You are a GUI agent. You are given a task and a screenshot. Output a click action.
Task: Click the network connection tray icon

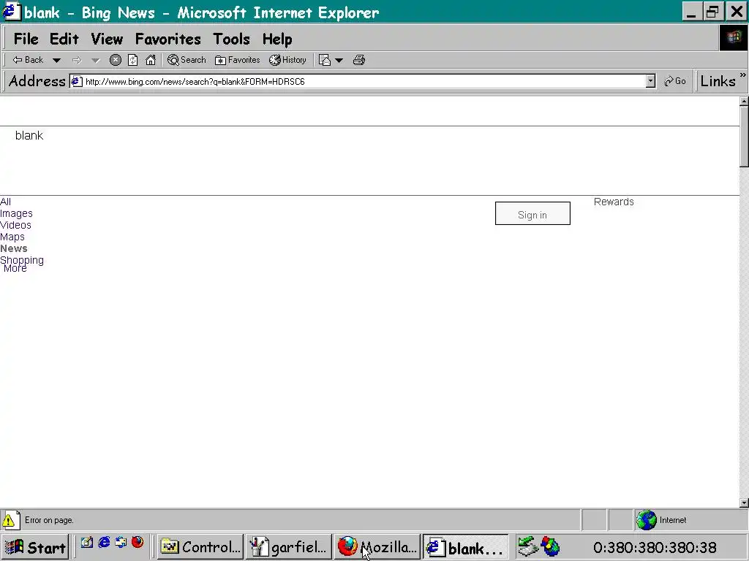[528, 546]
